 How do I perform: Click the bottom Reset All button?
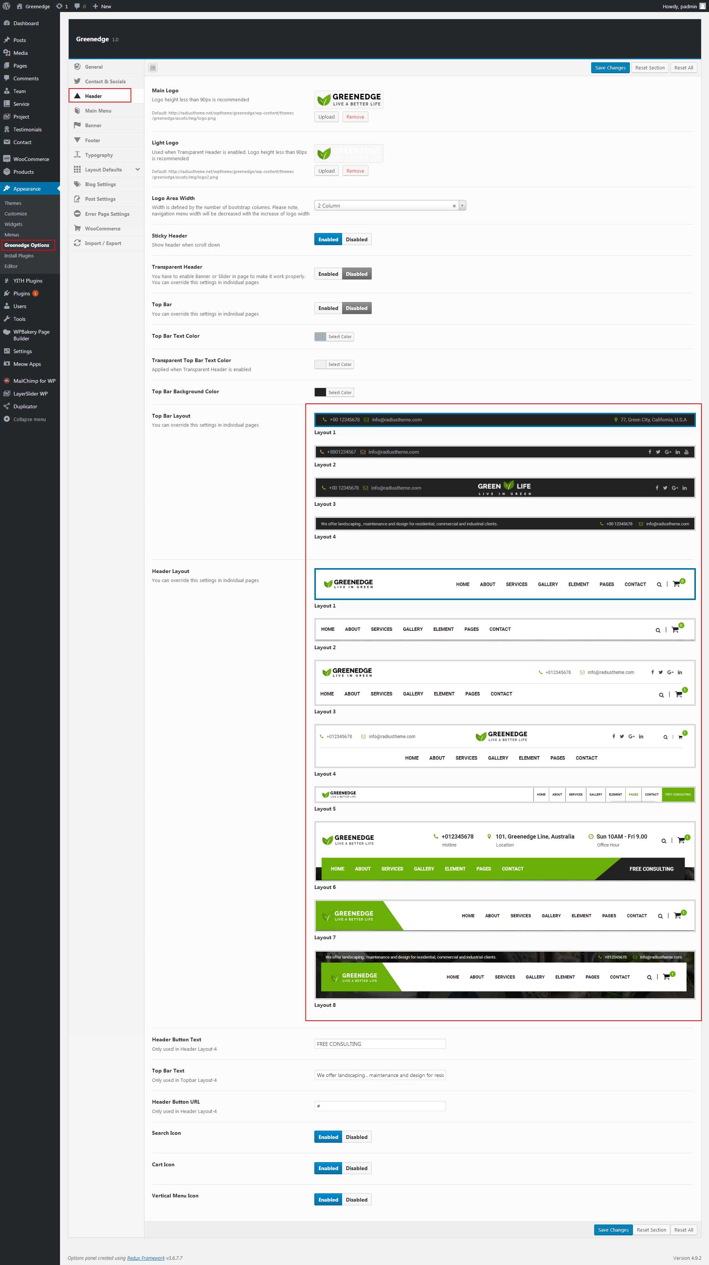pyautogui.click(x=683, y=1230)
